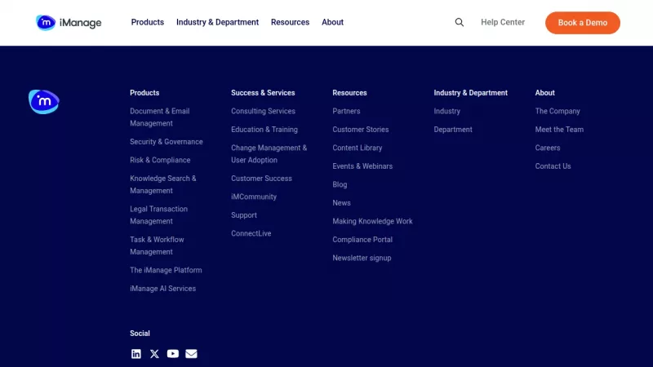Open the LinkedIn social icon
Screen dimensions: 653x367
[x=136, y=354]
